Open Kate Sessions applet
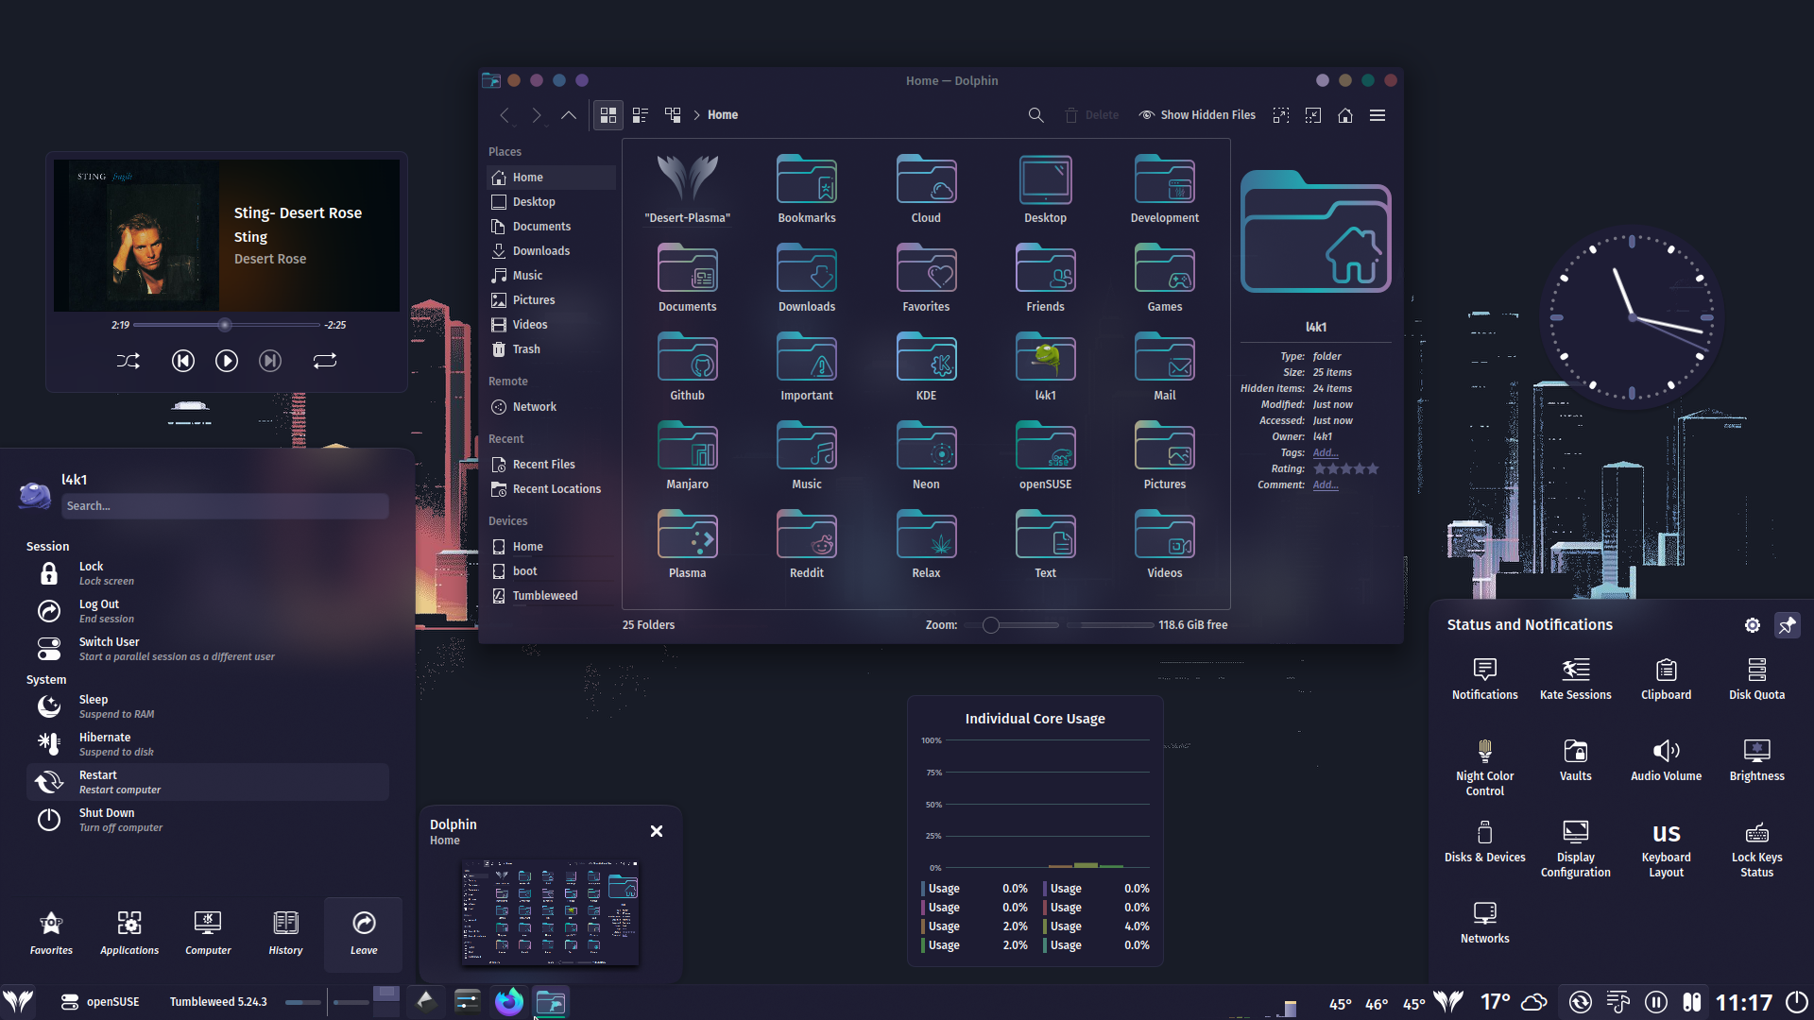 coord(1576,680)
